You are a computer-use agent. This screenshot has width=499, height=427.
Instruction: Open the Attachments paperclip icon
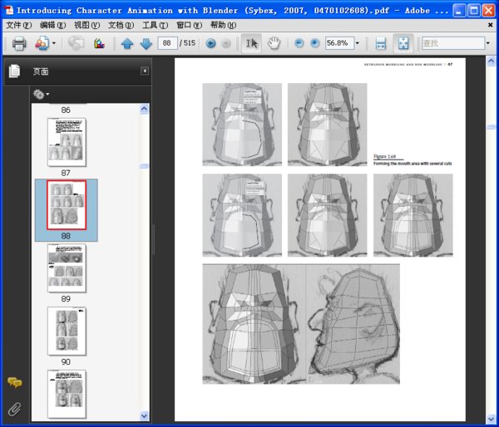pos(14,410)
